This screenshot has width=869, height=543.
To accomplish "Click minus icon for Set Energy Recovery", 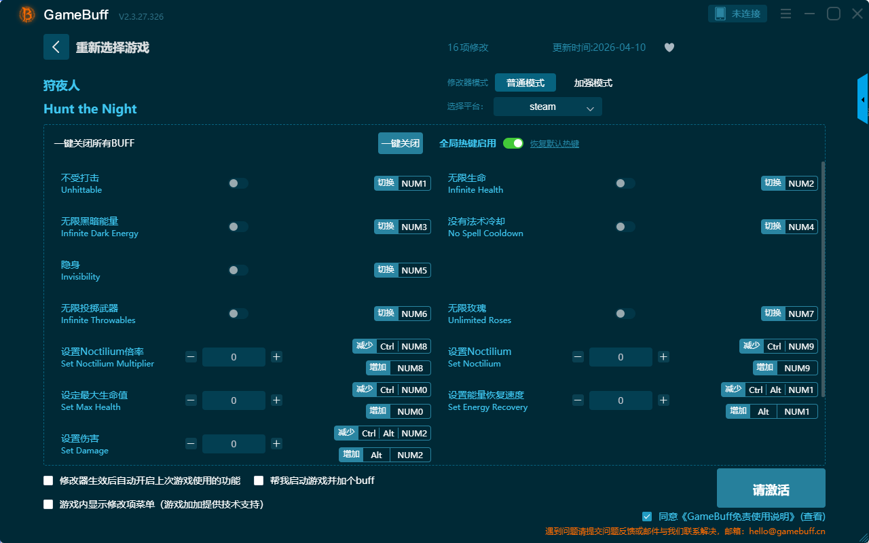I will click(x=578, y=400).
